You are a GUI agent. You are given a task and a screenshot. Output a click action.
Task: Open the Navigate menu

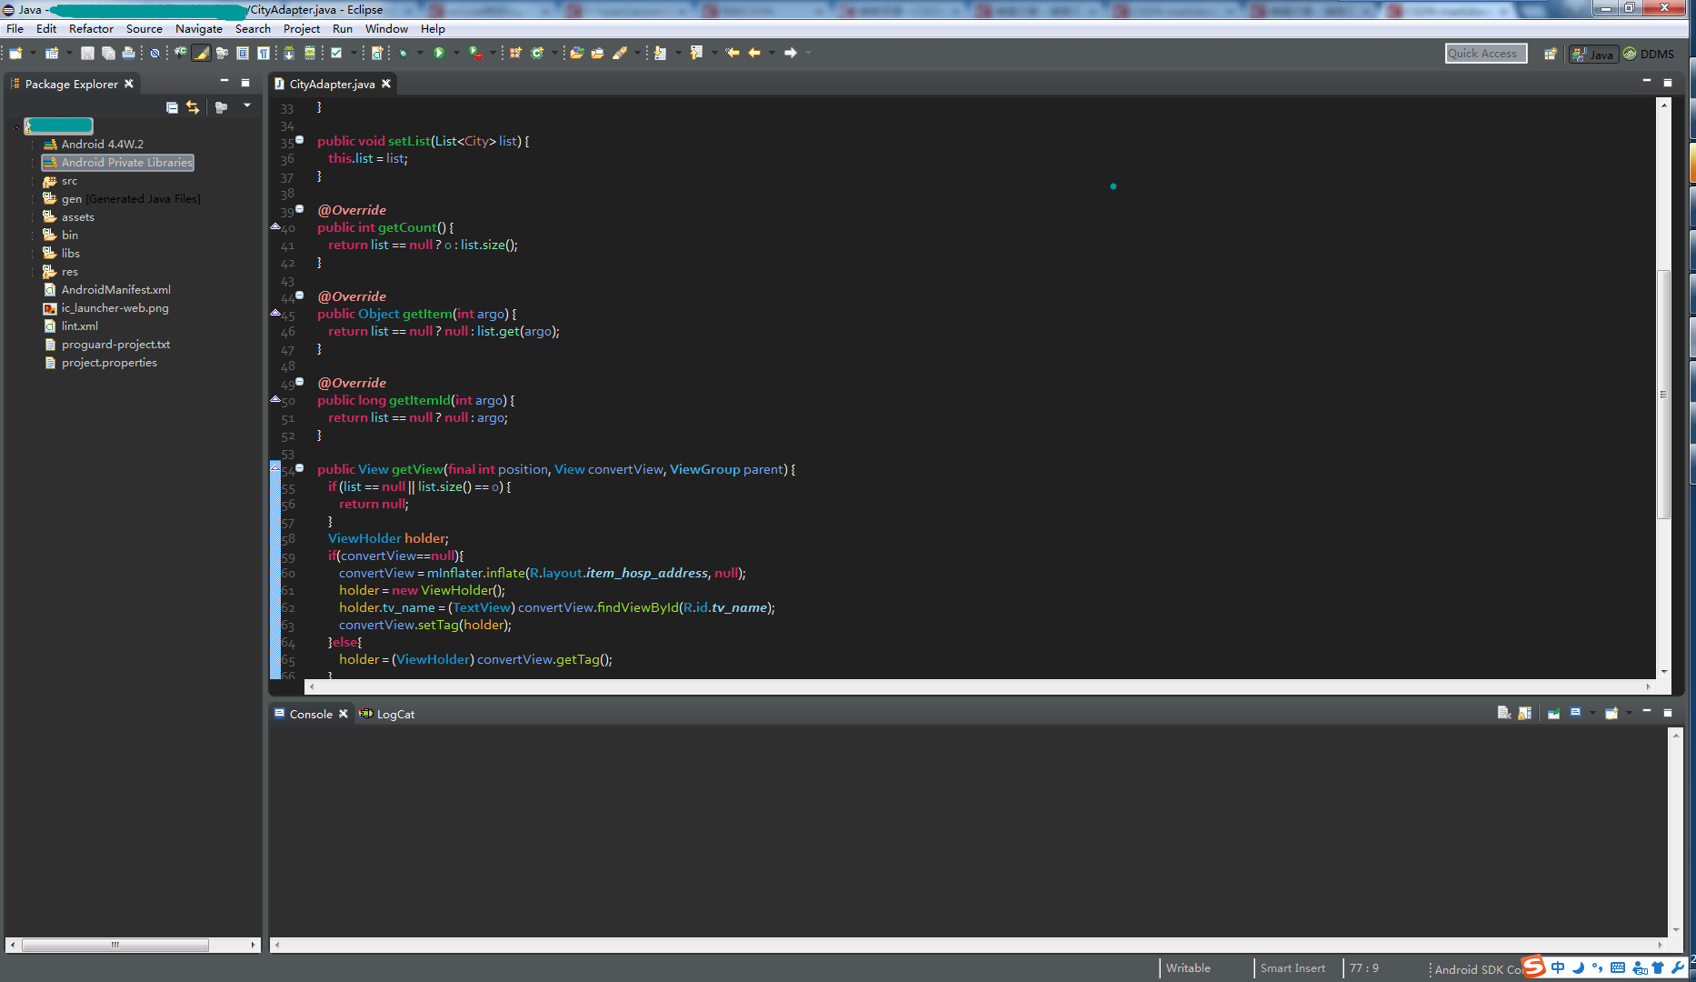coord(198,28)
